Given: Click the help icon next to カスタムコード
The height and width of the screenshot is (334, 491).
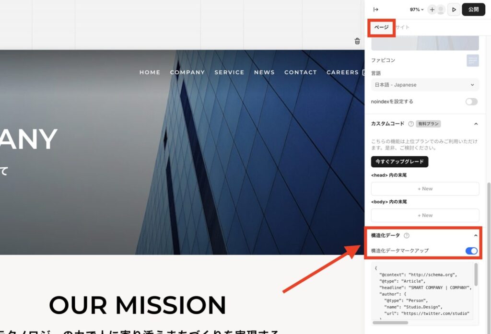Looking at the screenshot, I should [x=411, y=124].
